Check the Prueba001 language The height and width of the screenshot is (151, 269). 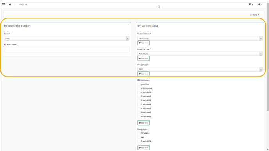[x=139, y=141]
